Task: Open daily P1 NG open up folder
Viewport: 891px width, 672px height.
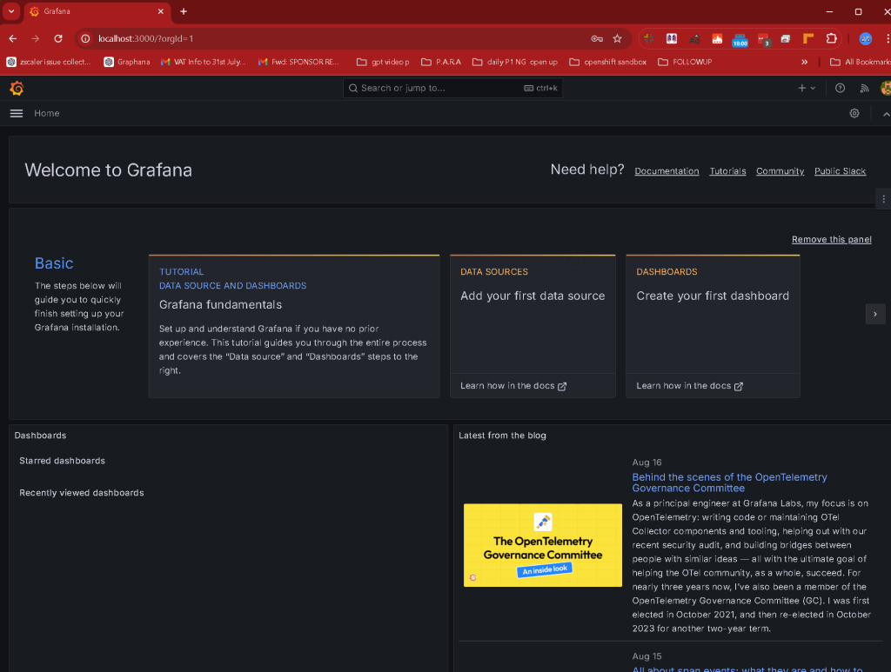Action: [515, 62]
